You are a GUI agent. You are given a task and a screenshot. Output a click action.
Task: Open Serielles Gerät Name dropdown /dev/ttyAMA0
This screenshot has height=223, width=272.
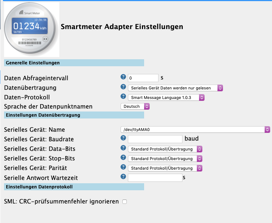pyautogui.click(x=195, y=130)
